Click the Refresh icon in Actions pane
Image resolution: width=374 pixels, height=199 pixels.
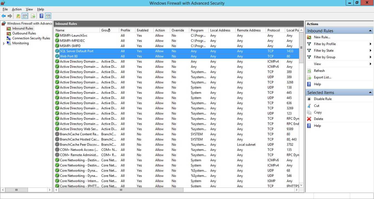tap(309, 71)
